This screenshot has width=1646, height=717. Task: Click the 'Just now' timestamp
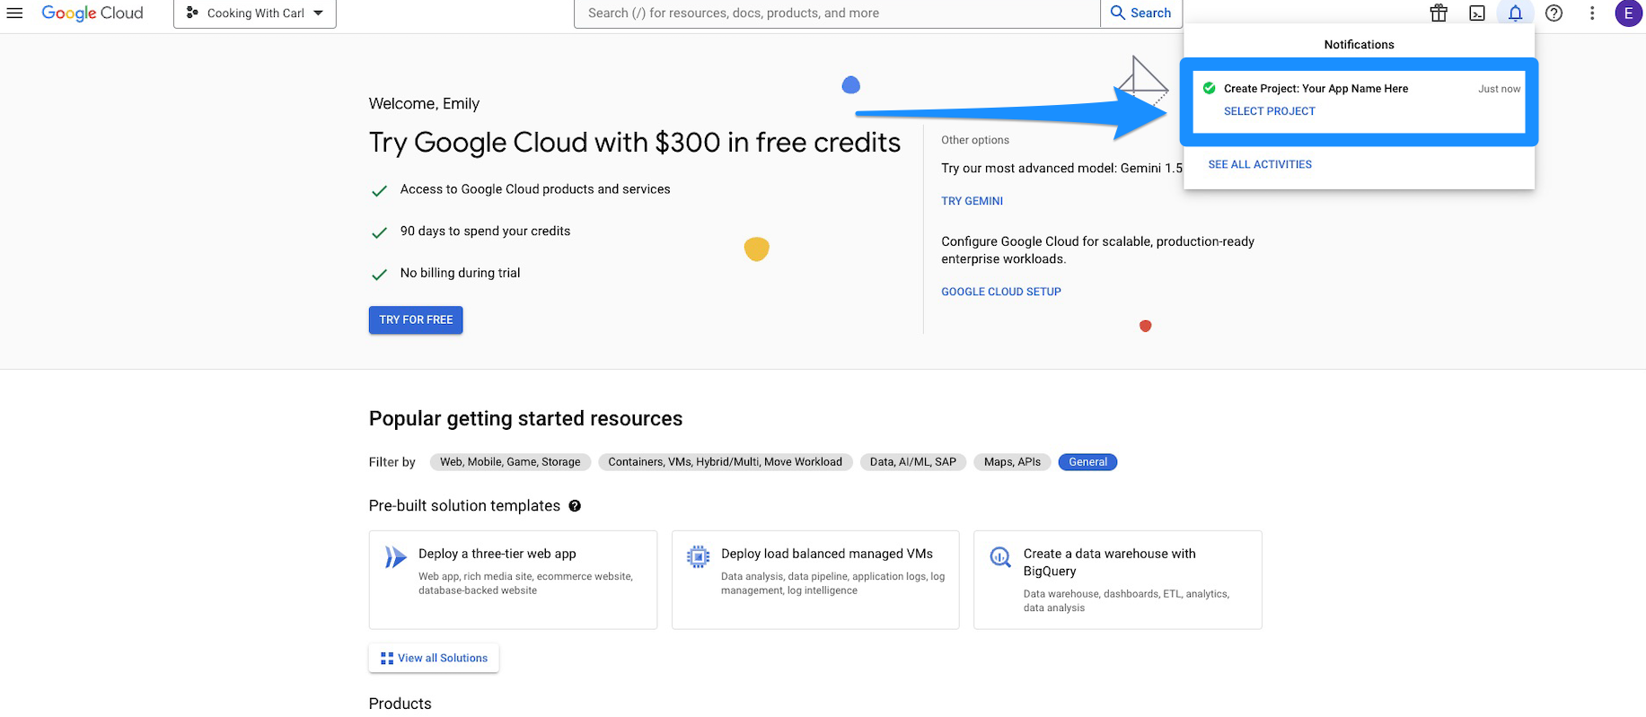[x=1500, y=89]
